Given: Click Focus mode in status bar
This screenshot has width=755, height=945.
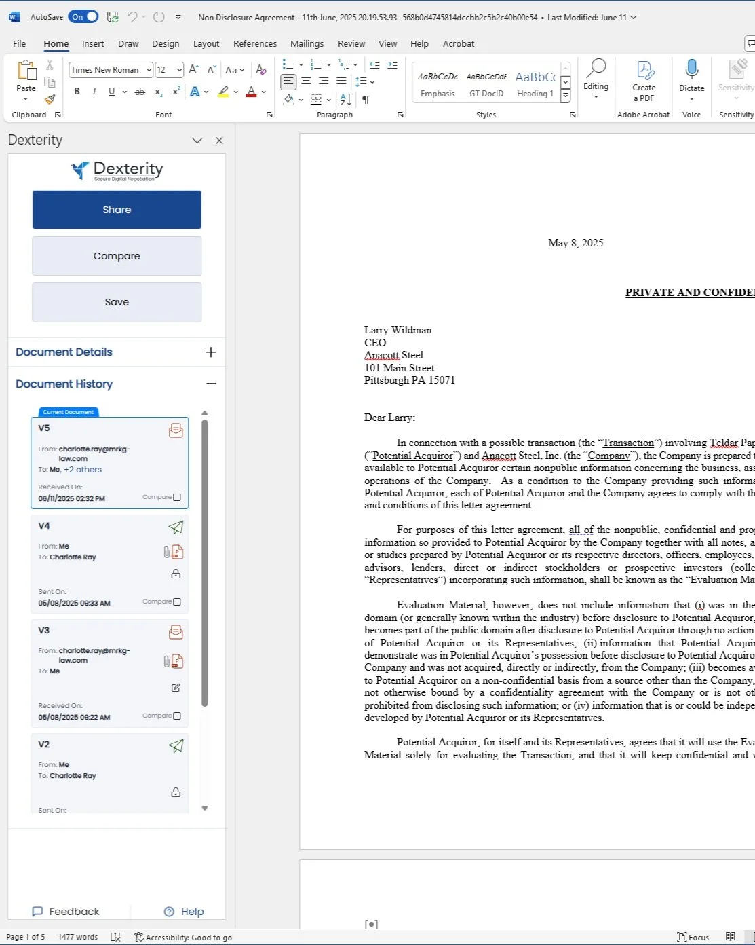Looking at the screenshot, I should point(693,937).
